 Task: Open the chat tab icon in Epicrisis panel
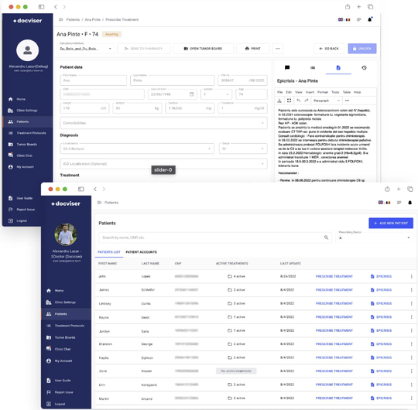(x=287, y=67)
